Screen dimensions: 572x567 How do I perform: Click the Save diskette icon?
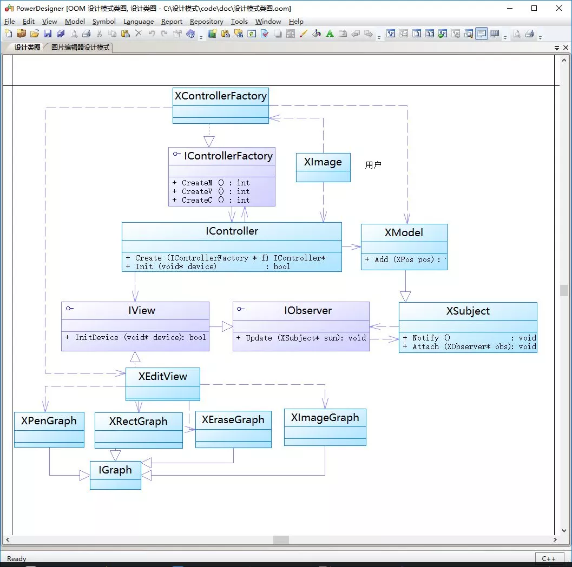click(48, 34)
